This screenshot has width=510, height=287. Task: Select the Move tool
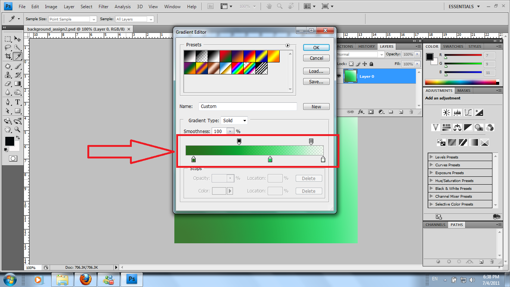tap(18, 38)
